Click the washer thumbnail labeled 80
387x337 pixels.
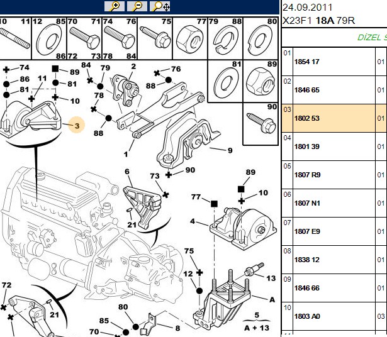click(261, 38)
